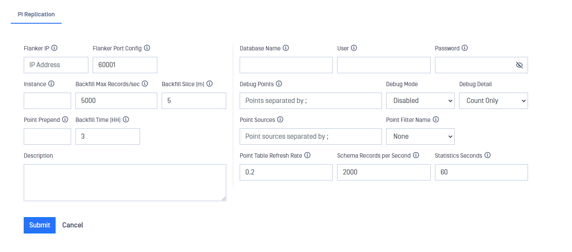This screenshot has height=252, width=572.
Task: Toggle password visibility with the eye icon
Action: click(x=519, y=65)
